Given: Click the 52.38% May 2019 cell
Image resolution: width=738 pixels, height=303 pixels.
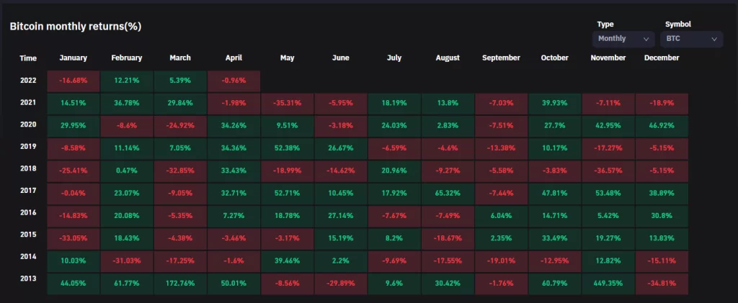Looking at the screenshot, I should (288, 148).
